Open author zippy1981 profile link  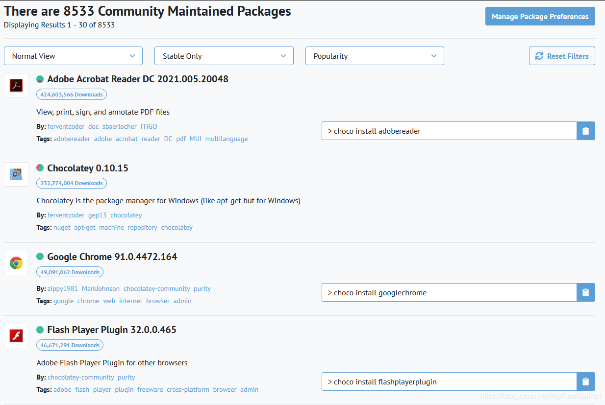tap(63, 288)
